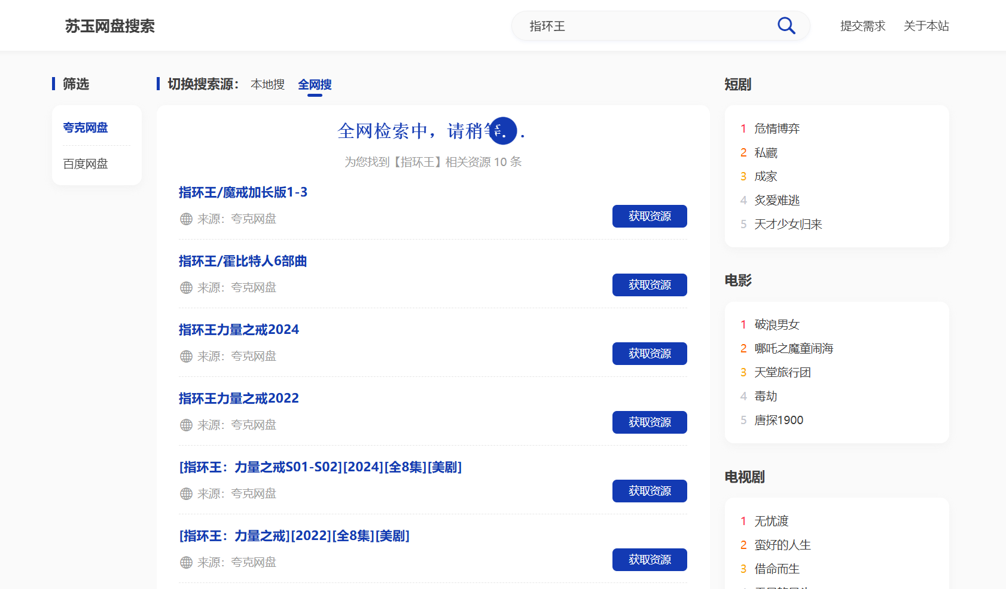Get resource for 指环王/霍比特人6部曲
The width and height of the screenshot is (1006, 589).
tap(650, 285)
